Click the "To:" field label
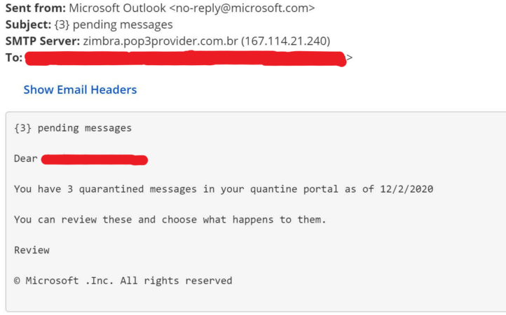The height and width of the screenshot is (315, 506). (14, 57)
